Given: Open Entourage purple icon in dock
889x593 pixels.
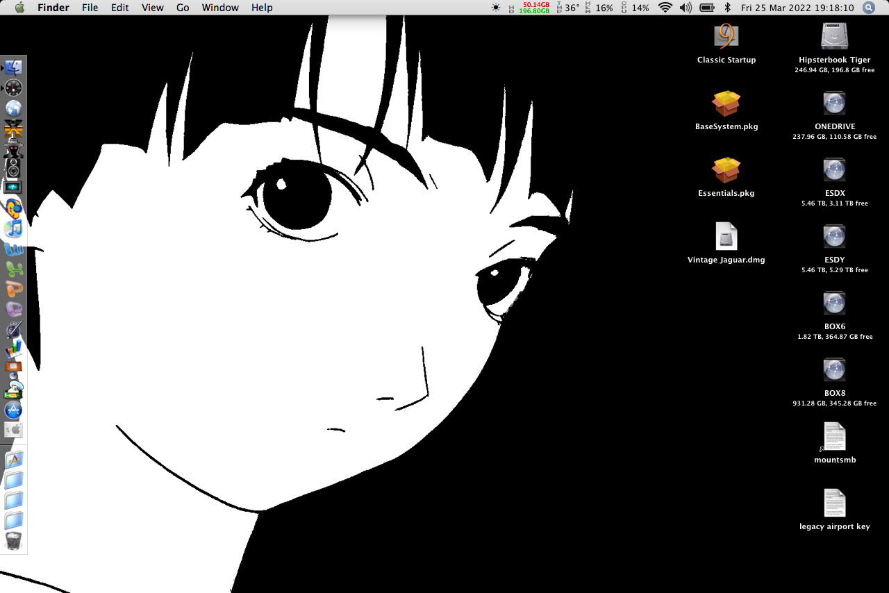Looking at the screenshot, I should pyautogui.click(x=14, y=308).
